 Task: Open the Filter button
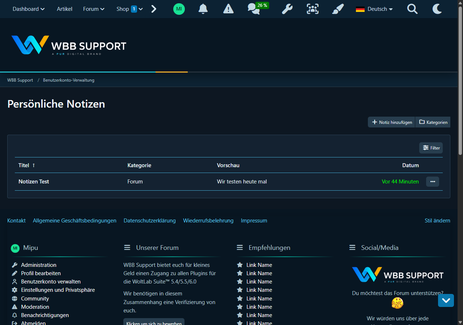(x=431, y=148)
